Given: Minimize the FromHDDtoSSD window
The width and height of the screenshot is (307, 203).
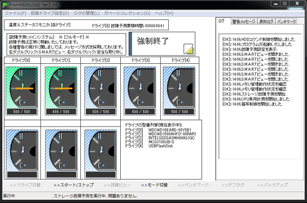Looking at the screenshot, I should [x=275, y=4].
